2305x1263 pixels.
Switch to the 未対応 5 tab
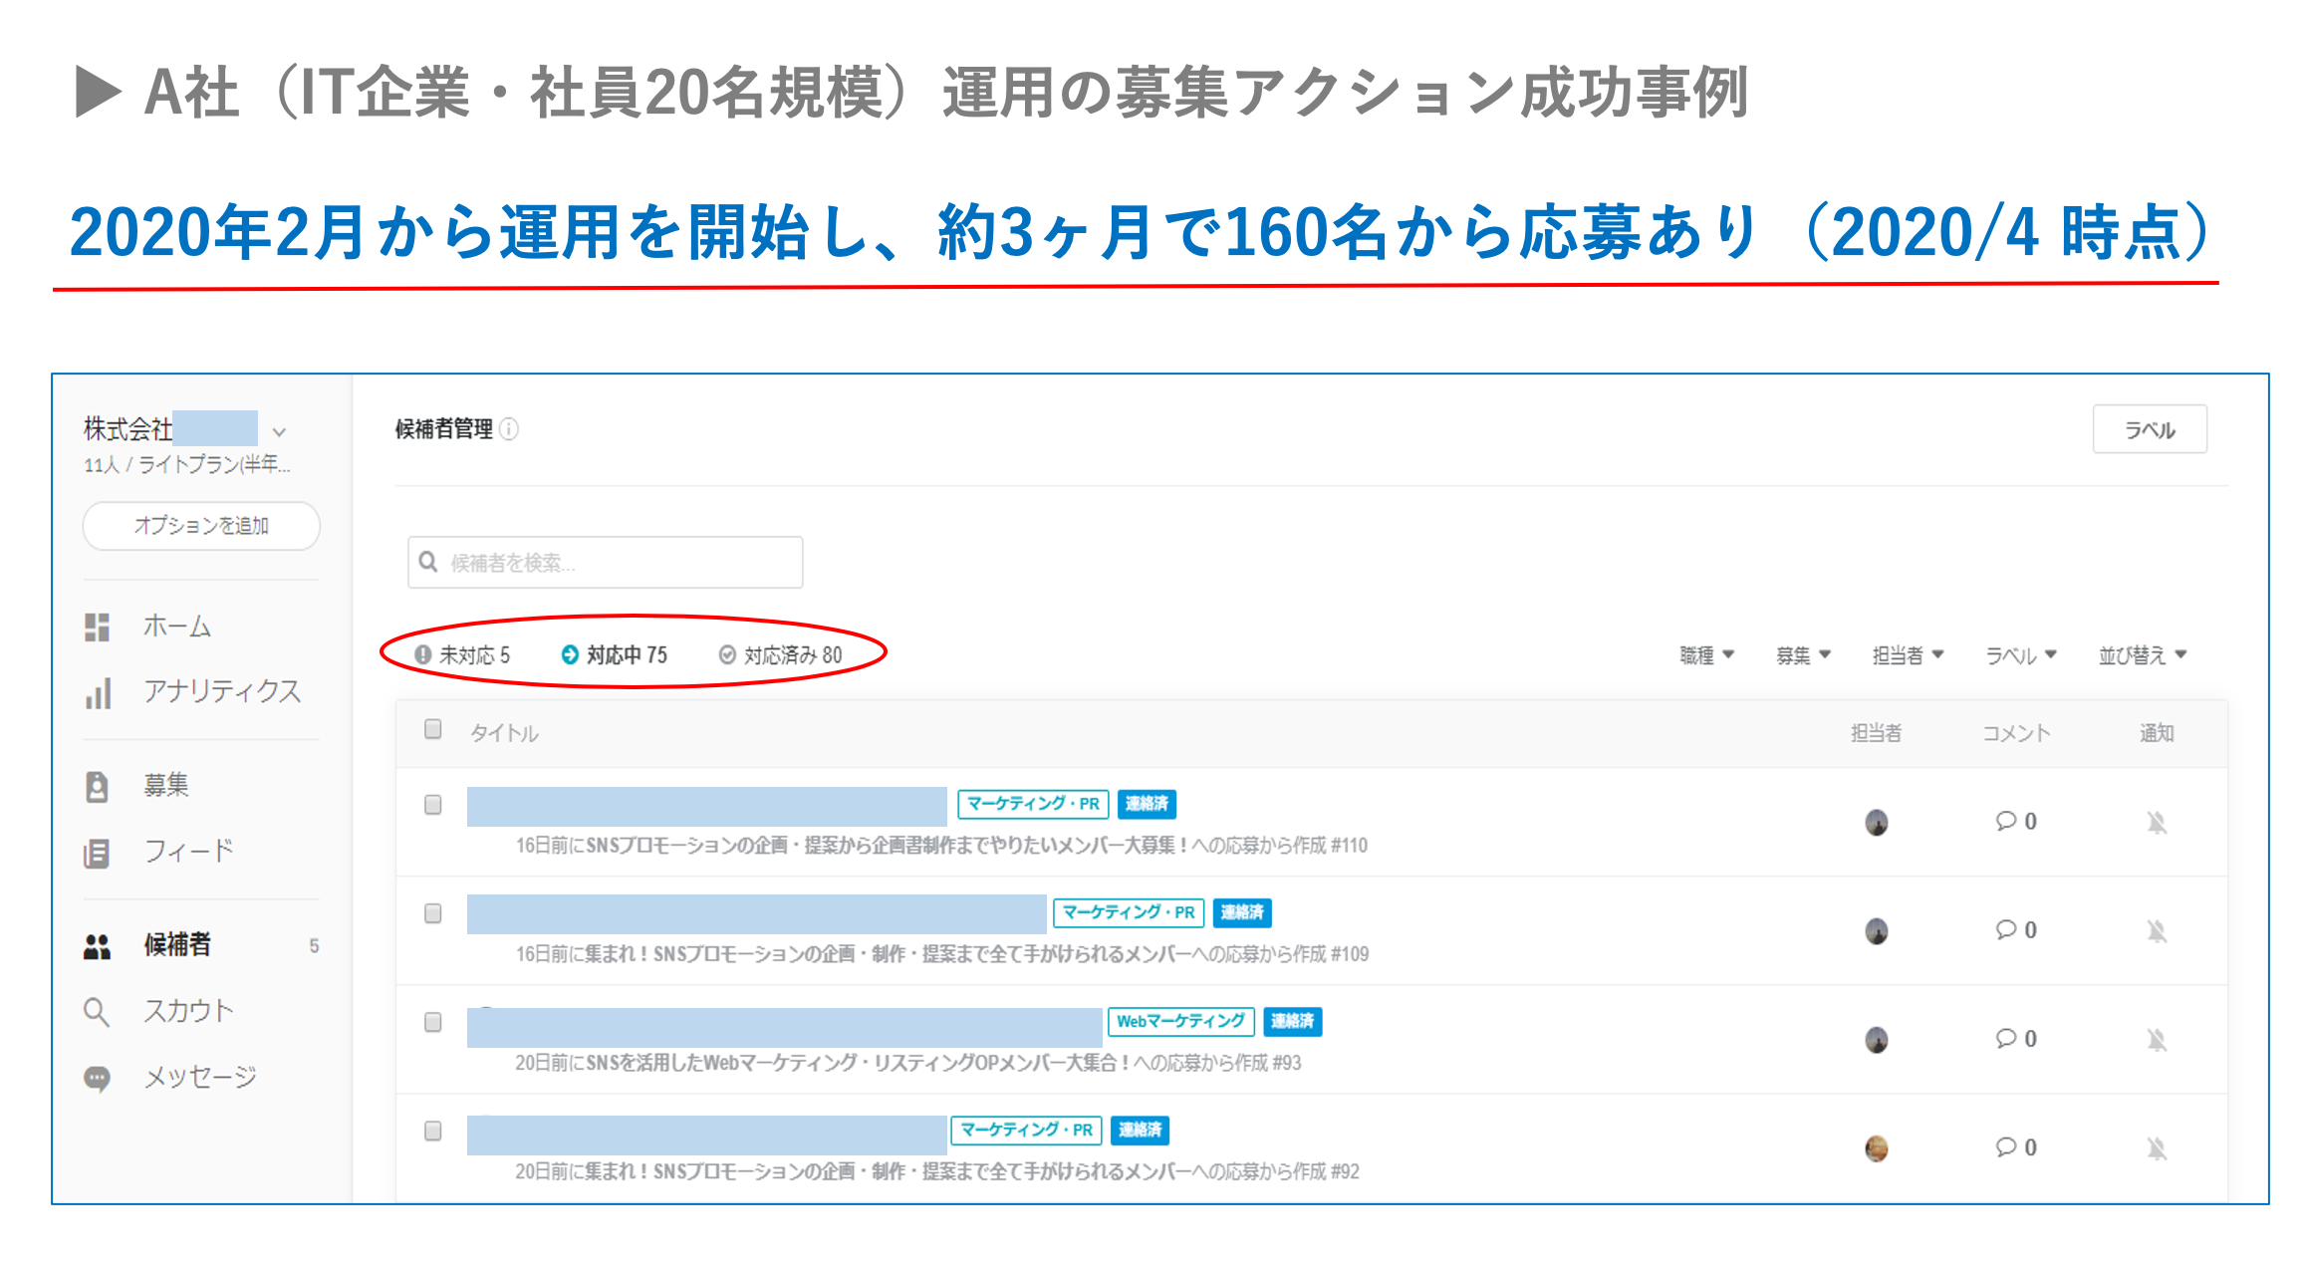click(x=462, y=655)
